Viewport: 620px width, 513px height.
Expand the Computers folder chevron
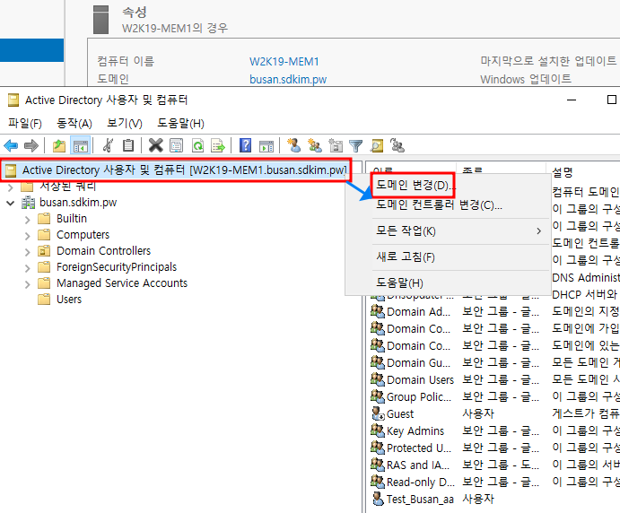(x=27, y=236)
